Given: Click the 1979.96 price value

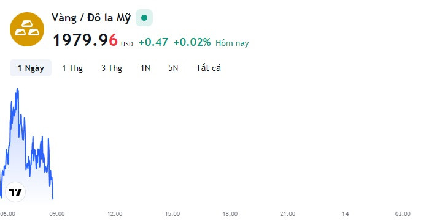Looking at the screenshot, I should coord(85,40).
